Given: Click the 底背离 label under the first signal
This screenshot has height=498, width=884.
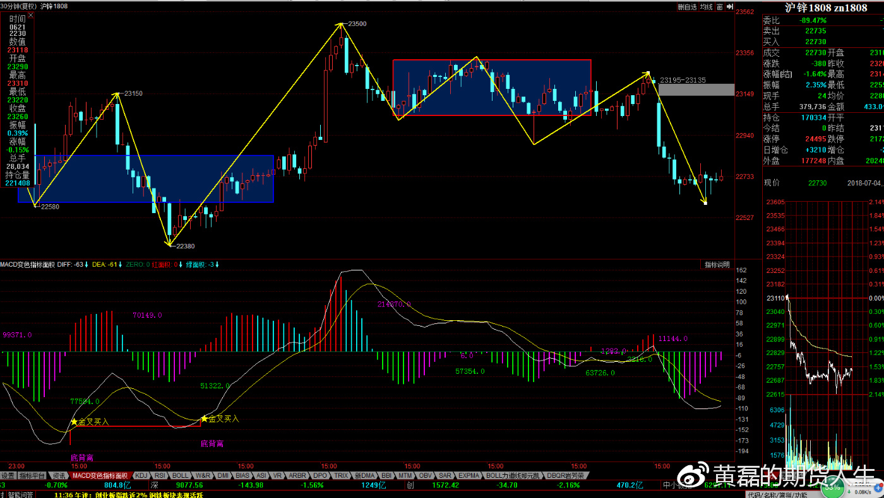Looking at the screenshot, I should (x=81, y=457).
